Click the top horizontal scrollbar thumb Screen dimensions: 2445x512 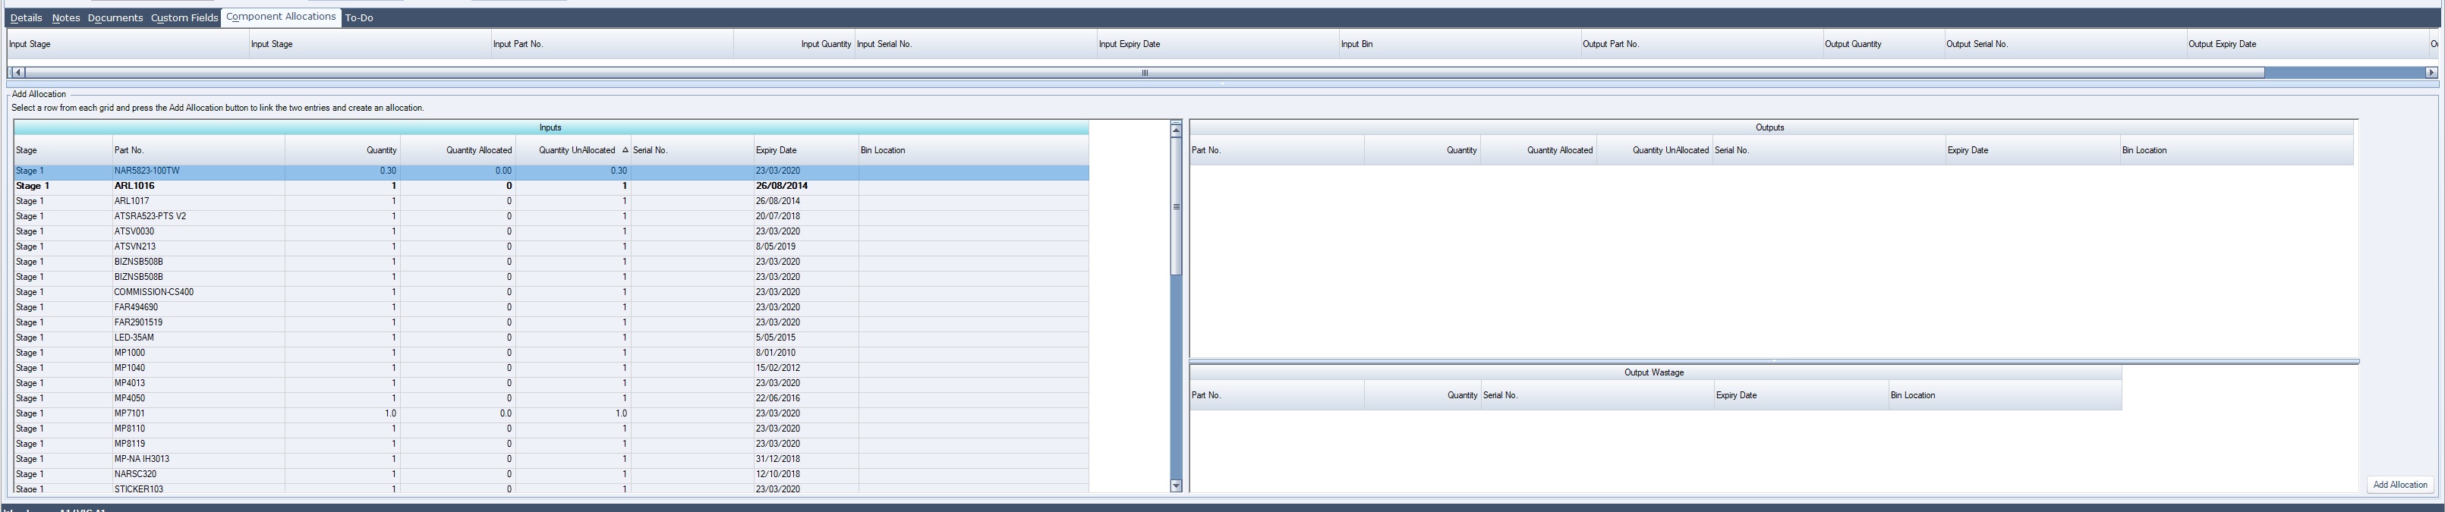[x=1144, y=73]
